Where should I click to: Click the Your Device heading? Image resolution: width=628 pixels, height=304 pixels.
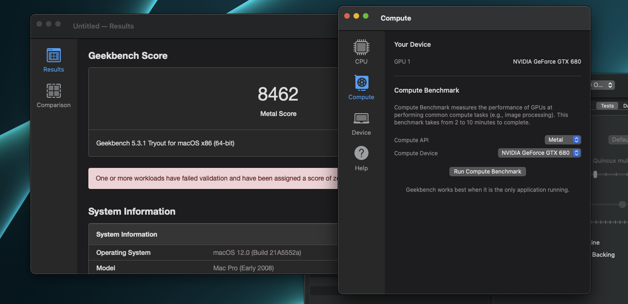[x=412, y=44]
